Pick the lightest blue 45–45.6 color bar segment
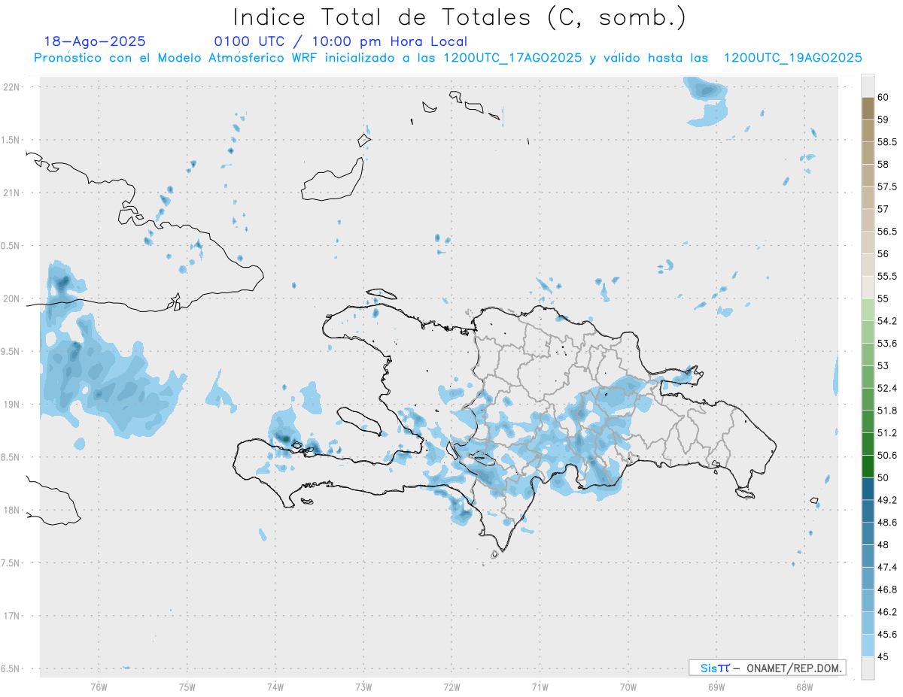This screenshot has height=697, width=903. click(868, 645)
